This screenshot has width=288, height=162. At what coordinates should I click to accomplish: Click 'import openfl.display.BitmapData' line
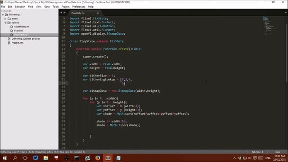[x=97, y=34]
